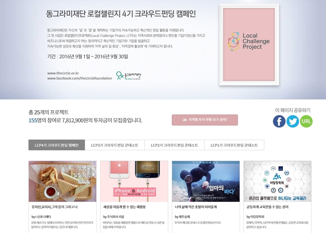Screen dimensions: 326x233
Task: Open the facebook.com/thecirclefoundation address
Action: point(80,78)
